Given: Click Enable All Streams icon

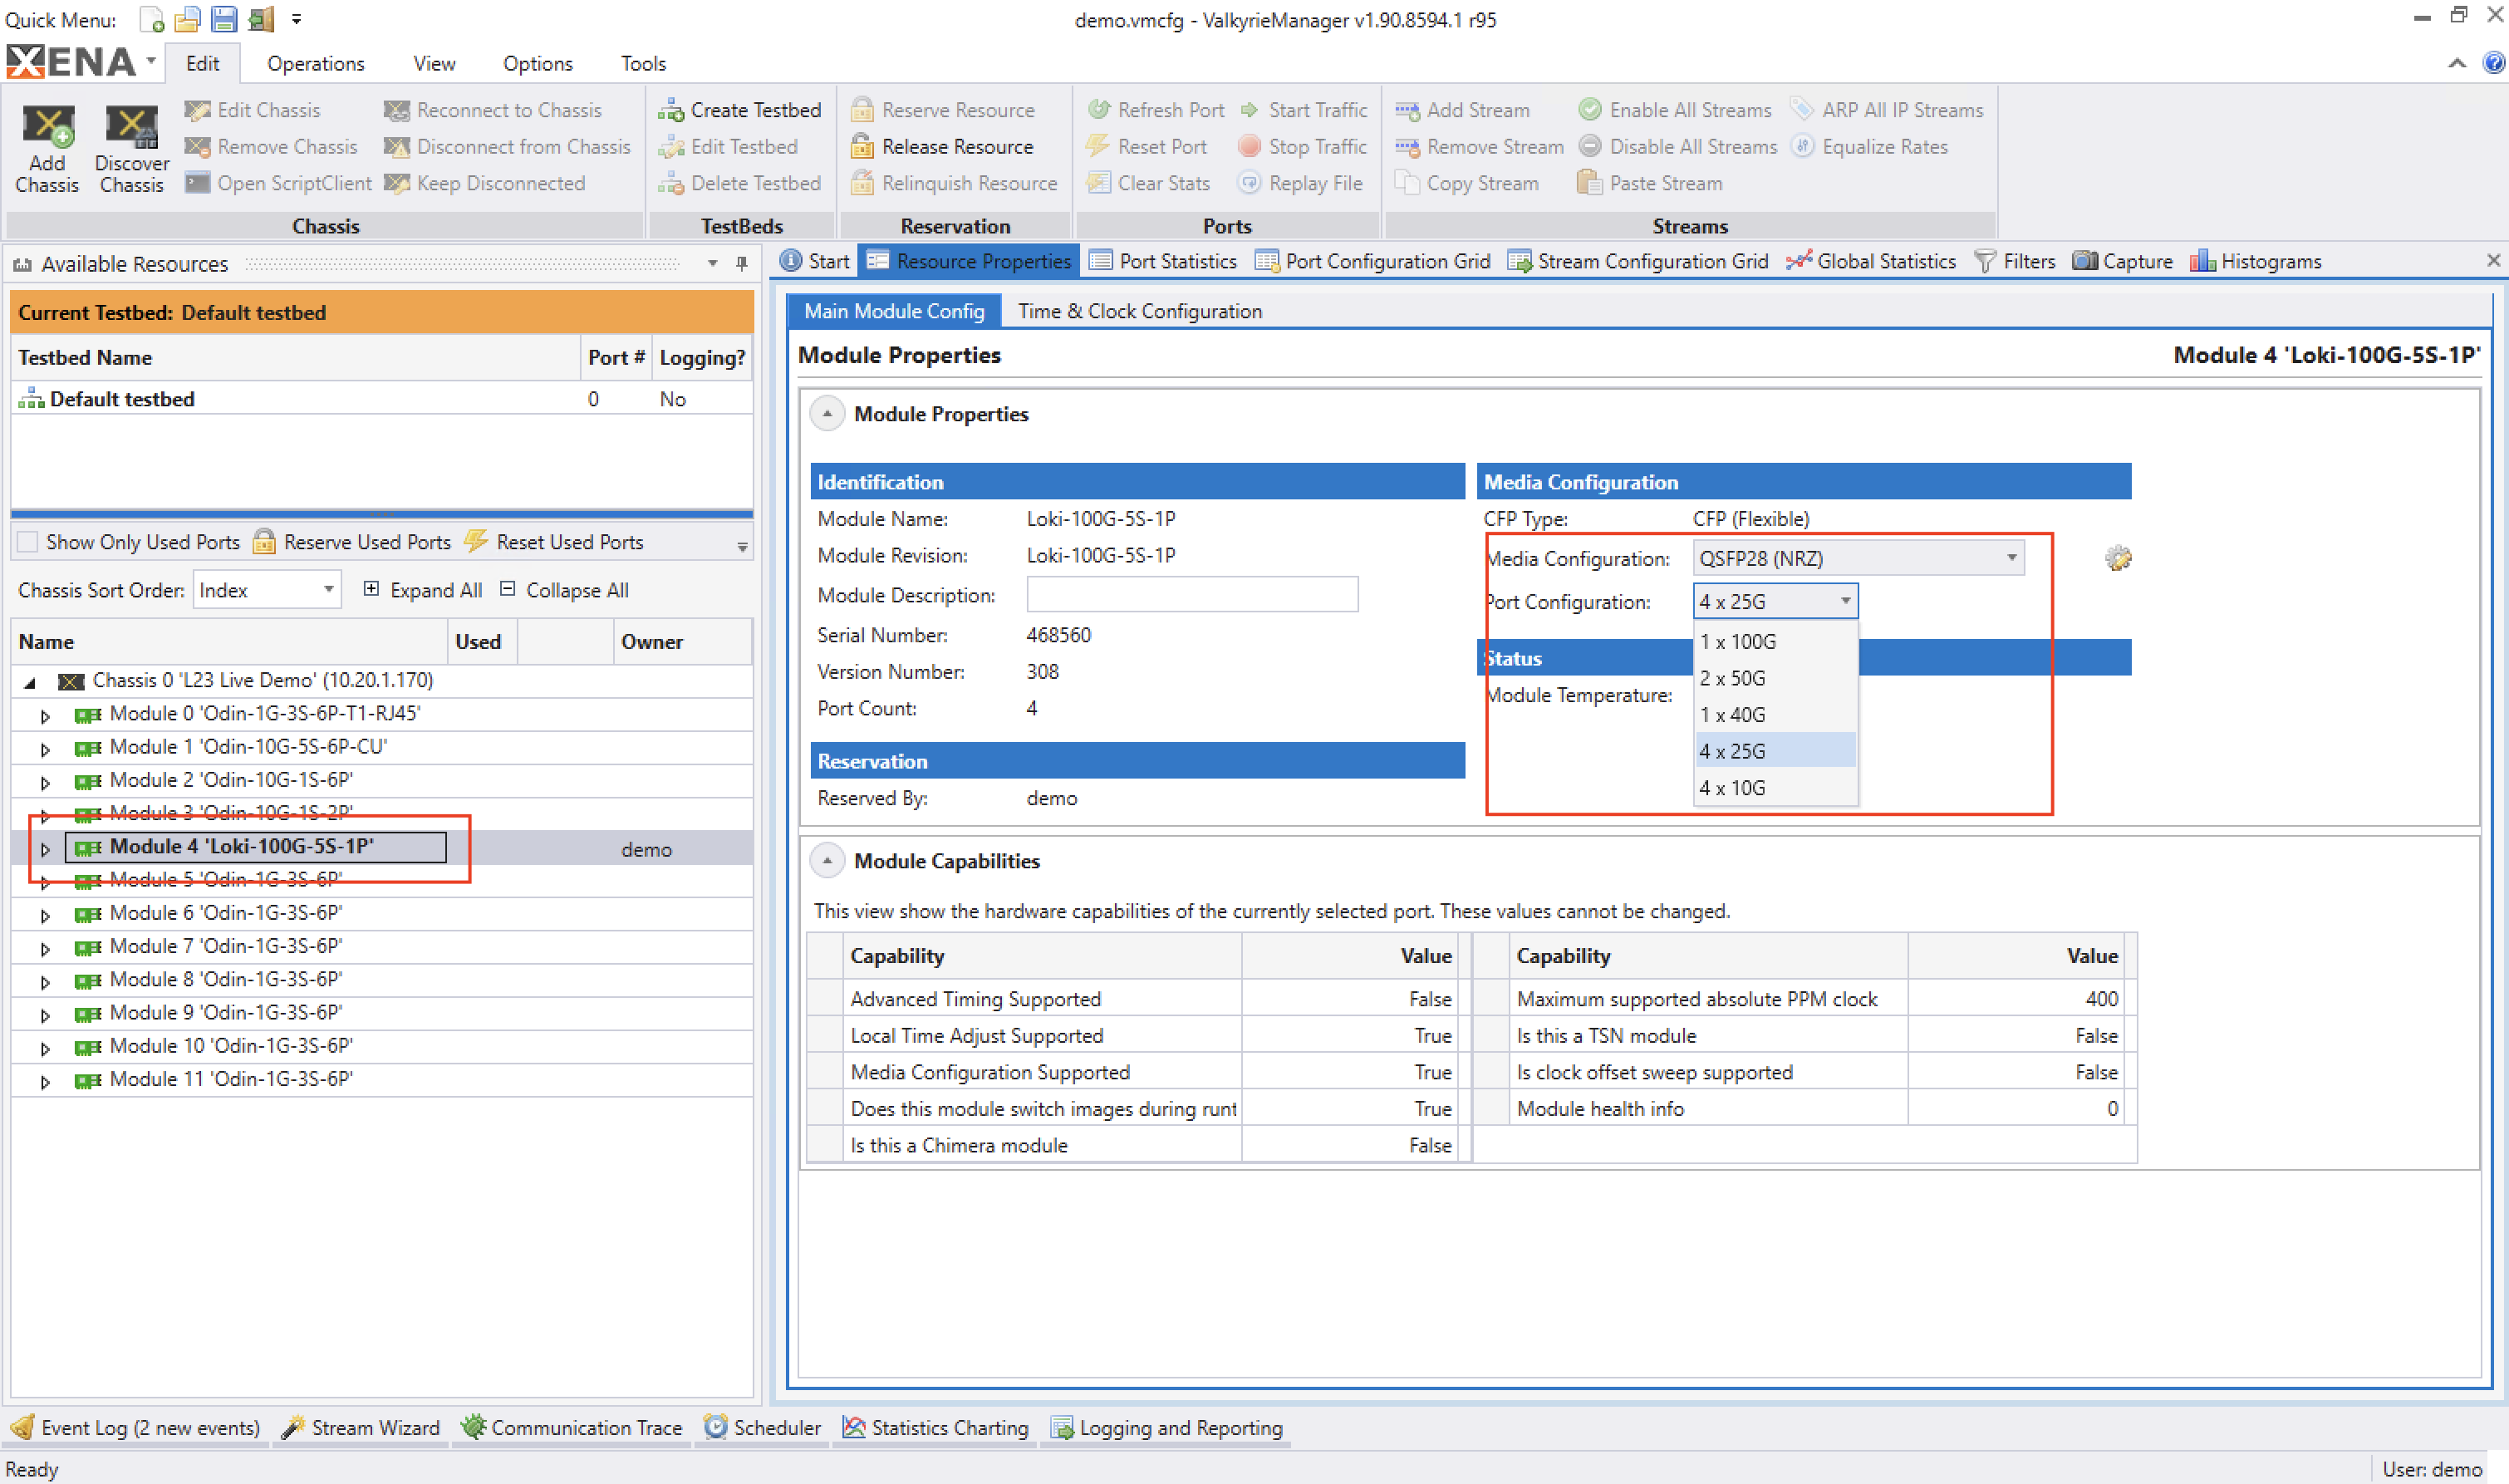Looking at the screenshot, I should 1589,110.
